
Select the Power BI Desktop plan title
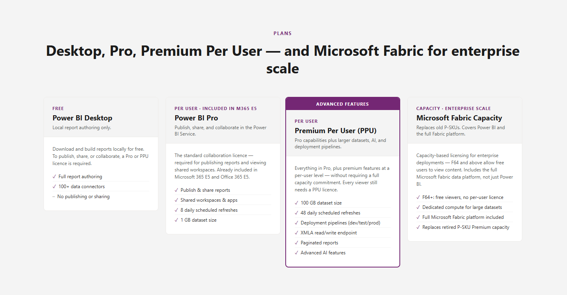[83, 118]
